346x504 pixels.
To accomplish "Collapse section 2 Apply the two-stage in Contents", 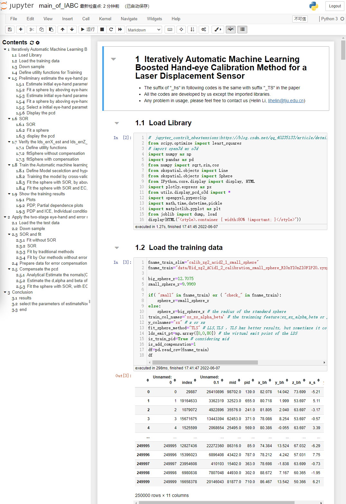I will [5, 217].
